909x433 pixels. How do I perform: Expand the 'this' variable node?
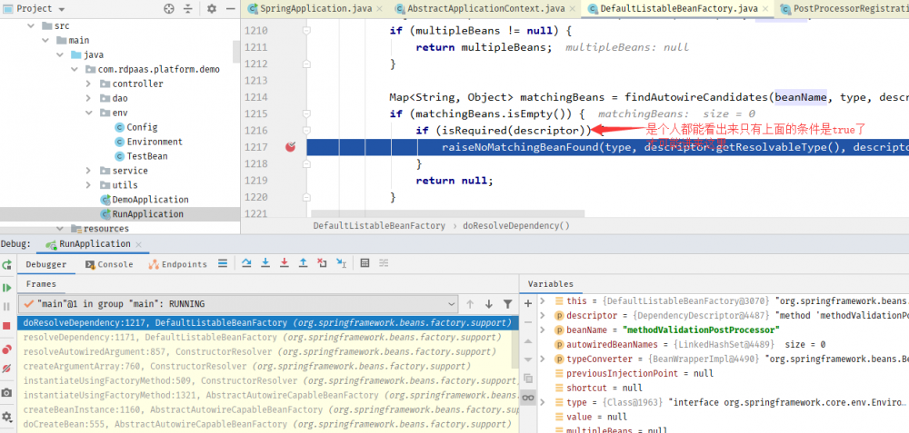click(543, 301)
